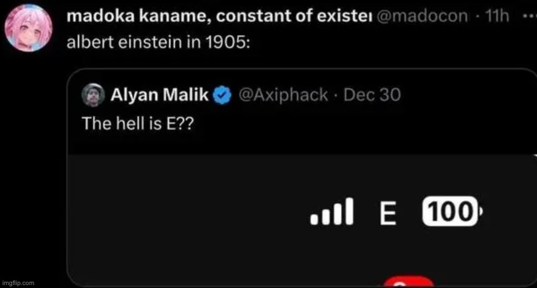This screenshot has width=537, height=288.
Task: Open Alyan Malik's profile name link
Action: (x=160, y=95)
